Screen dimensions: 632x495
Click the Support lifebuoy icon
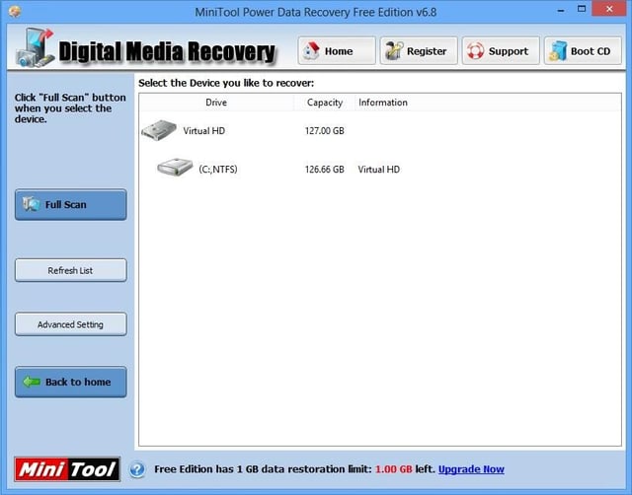(476, 51)
